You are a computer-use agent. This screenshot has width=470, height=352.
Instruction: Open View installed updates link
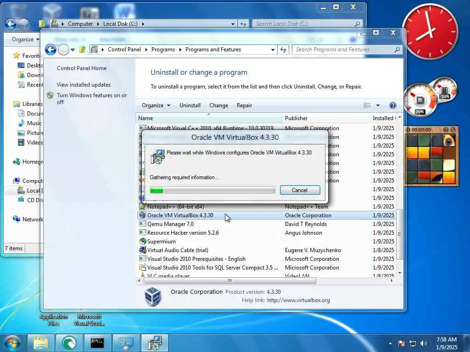[84, 85]
